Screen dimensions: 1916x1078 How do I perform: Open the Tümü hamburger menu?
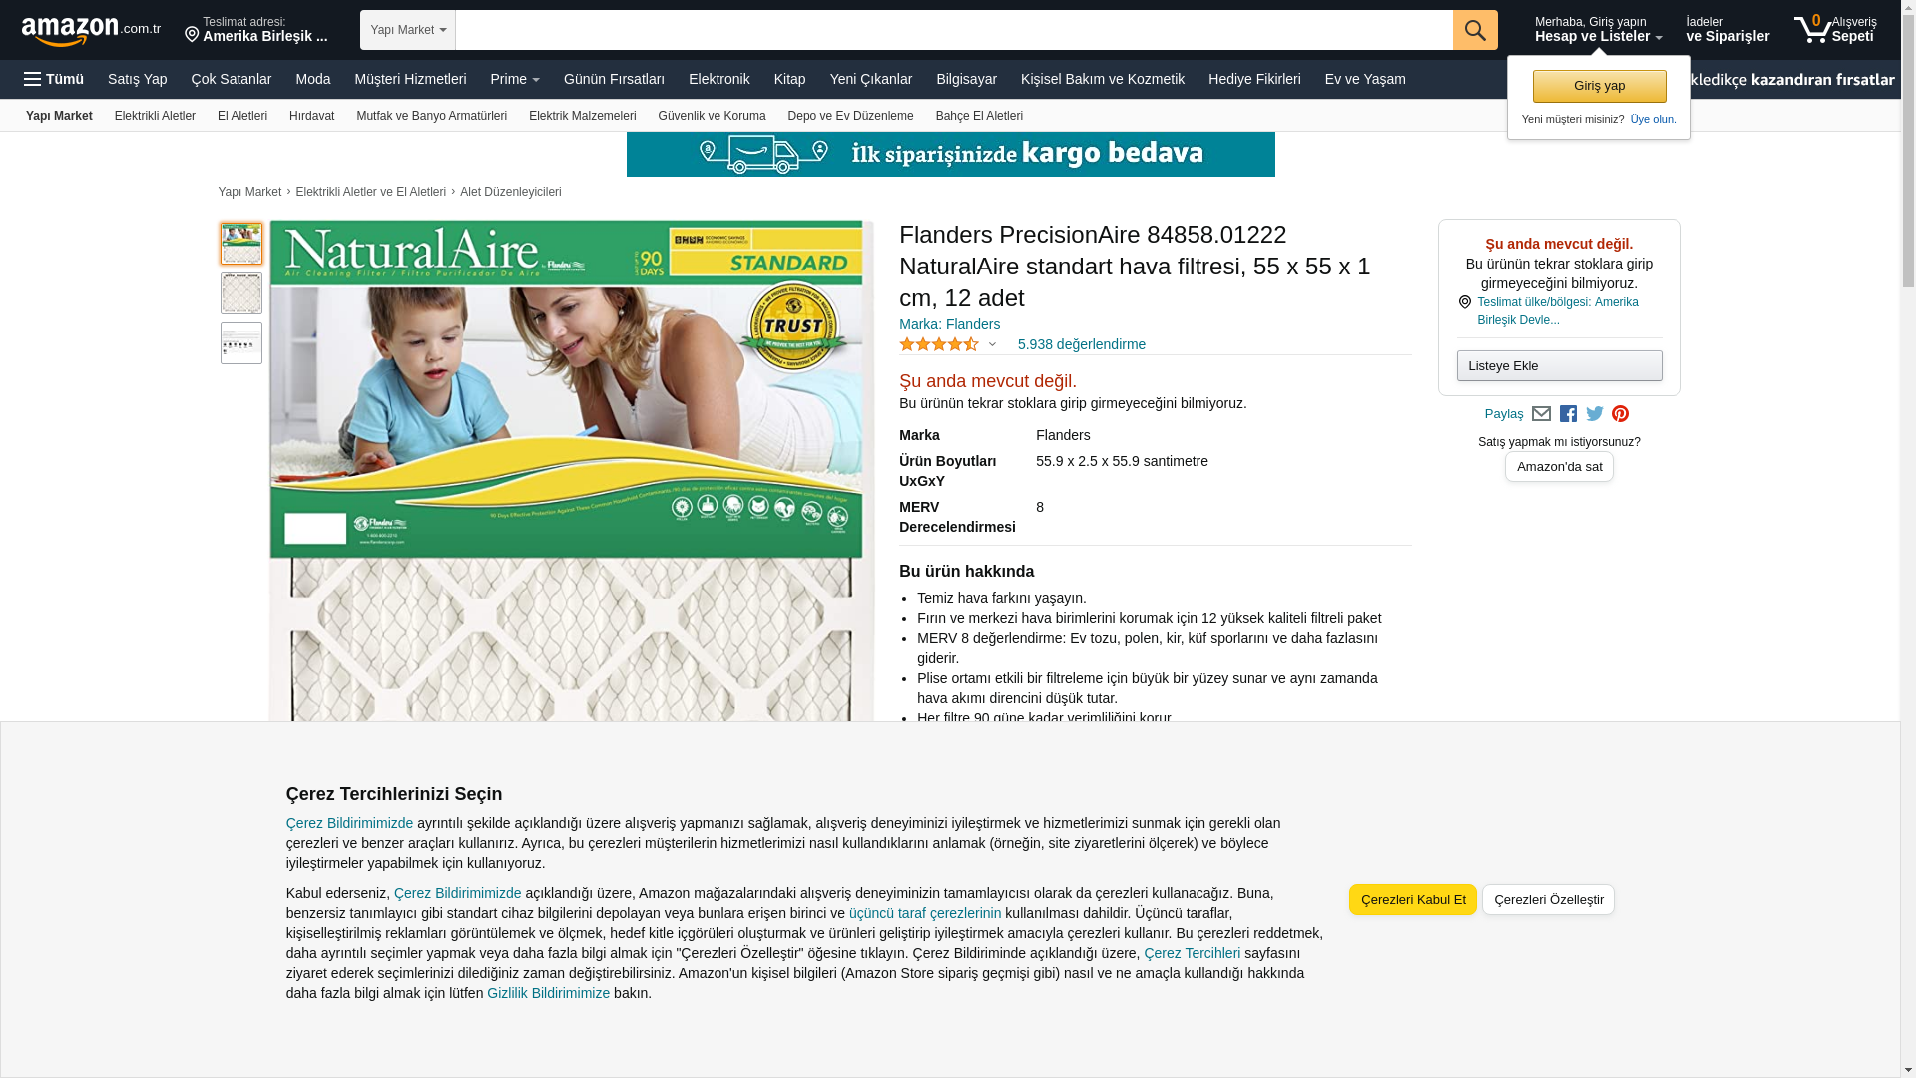pyautogui.click(x=54, y=79)
